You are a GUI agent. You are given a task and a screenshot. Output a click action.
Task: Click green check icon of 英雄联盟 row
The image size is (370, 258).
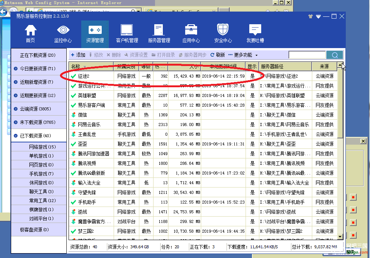click(73, 95)
